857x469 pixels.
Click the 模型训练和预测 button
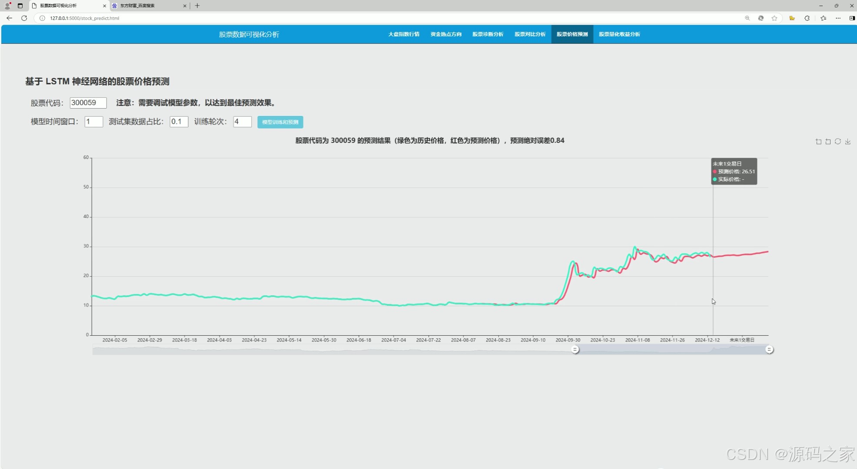click(280, 122)
